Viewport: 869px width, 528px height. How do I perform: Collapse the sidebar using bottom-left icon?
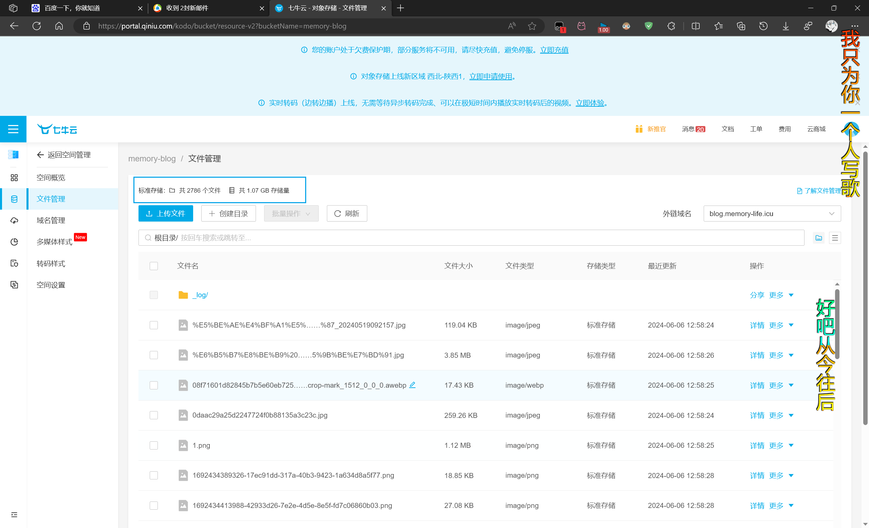pos(14,515)
